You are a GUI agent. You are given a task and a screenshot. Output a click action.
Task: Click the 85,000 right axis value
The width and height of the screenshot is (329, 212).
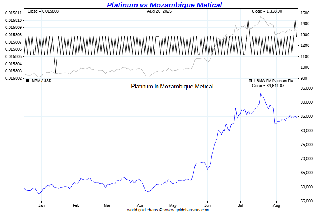[306, 117]
